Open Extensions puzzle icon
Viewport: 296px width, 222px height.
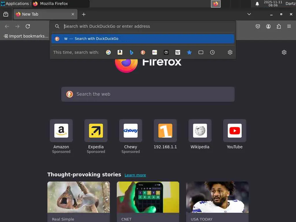pyautogui.click(x=279, y=26)
